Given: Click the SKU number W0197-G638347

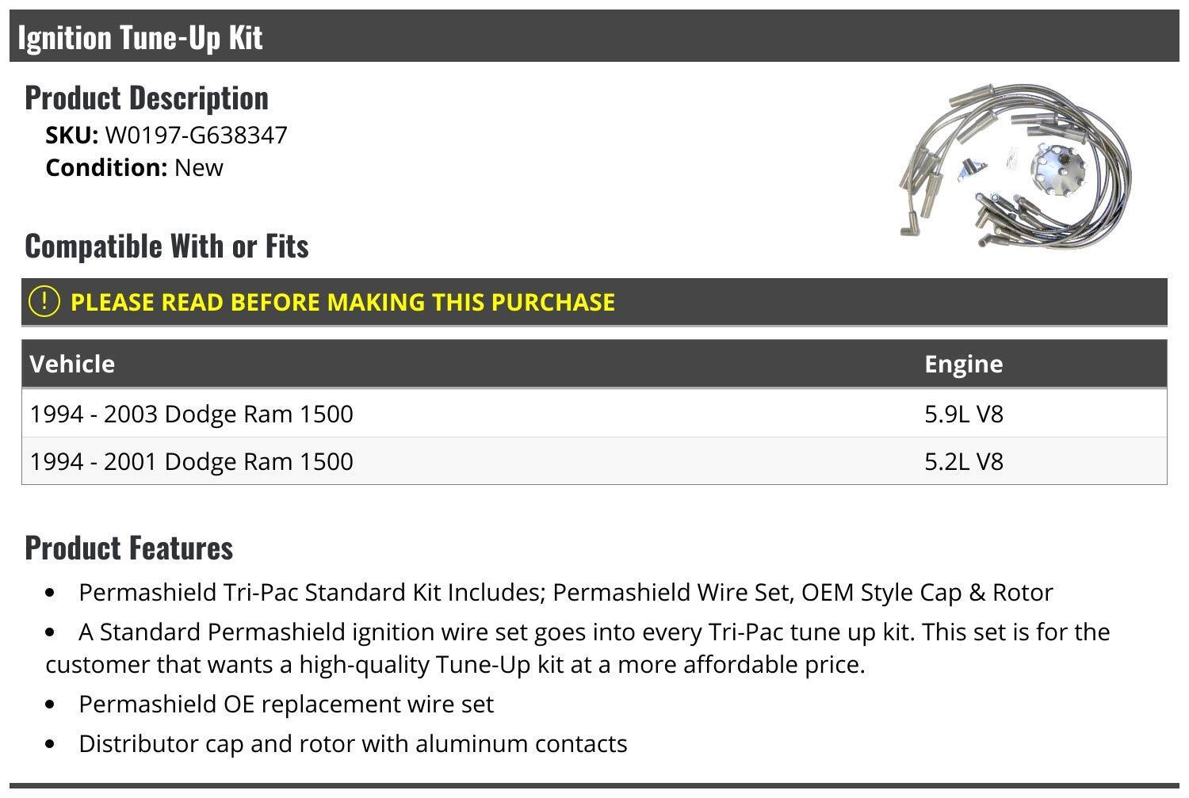Looking at the screenshot, I should click(x=196, y=136).
